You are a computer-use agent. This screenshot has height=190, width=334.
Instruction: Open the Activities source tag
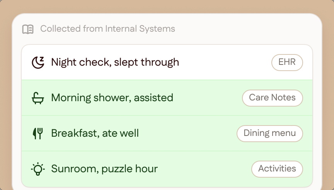pos(277,169)
